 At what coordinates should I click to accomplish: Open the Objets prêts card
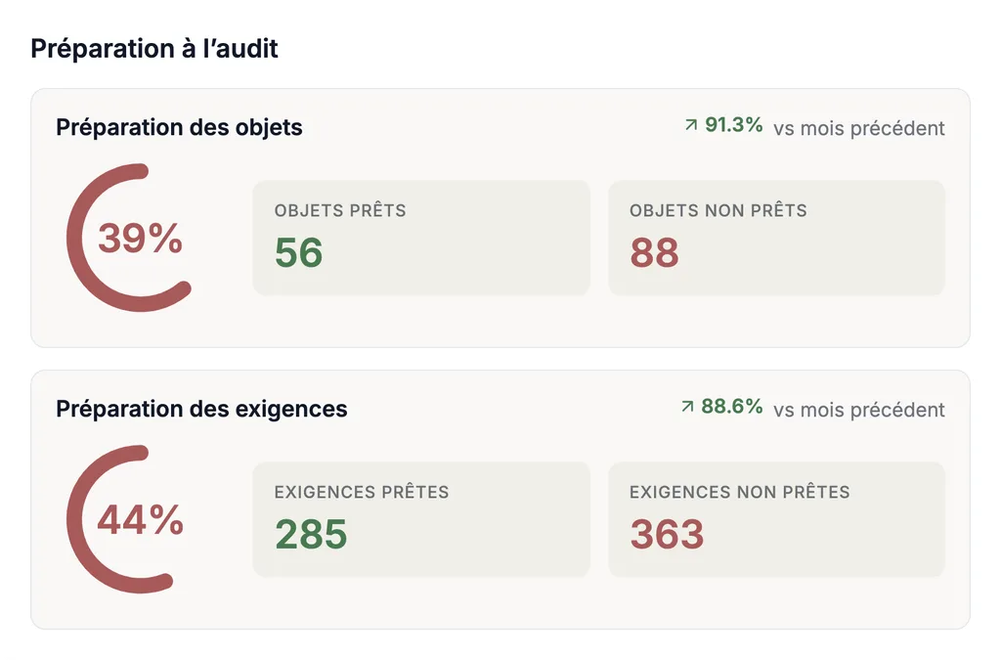click(x=421, y=238)
